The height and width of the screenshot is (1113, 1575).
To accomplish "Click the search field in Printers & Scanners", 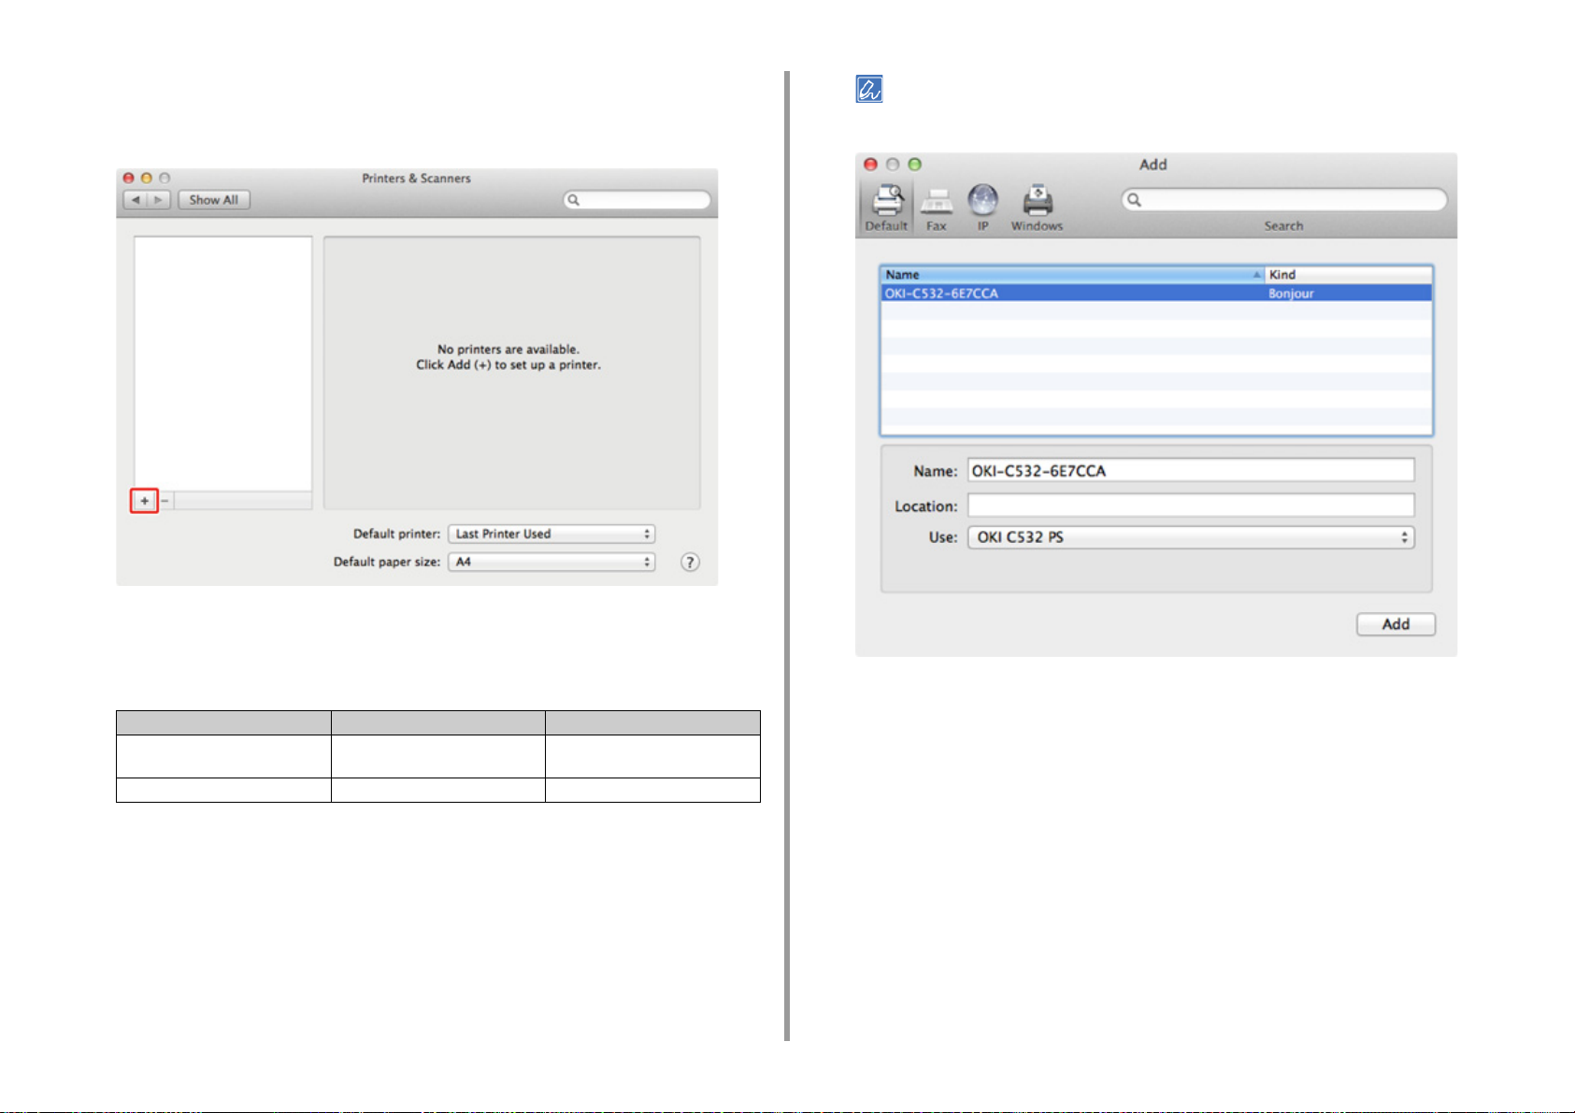I will [637, 200].
